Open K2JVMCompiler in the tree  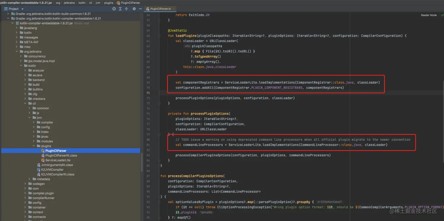[52, 170]
